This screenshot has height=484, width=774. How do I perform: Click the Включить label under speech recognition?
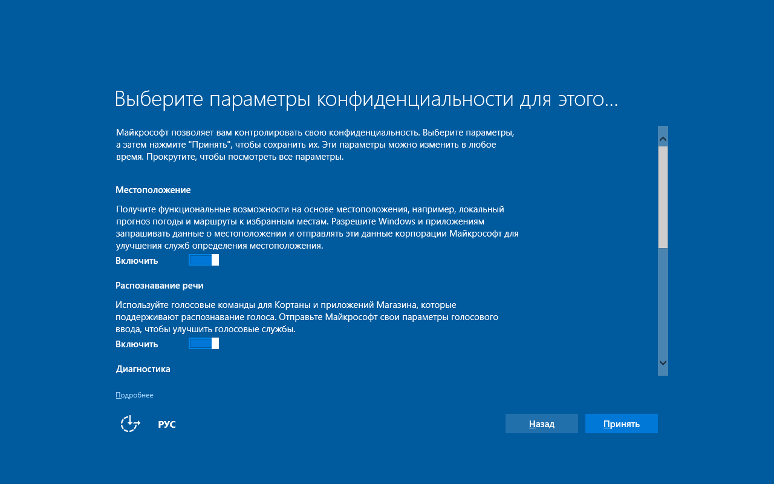137,344
